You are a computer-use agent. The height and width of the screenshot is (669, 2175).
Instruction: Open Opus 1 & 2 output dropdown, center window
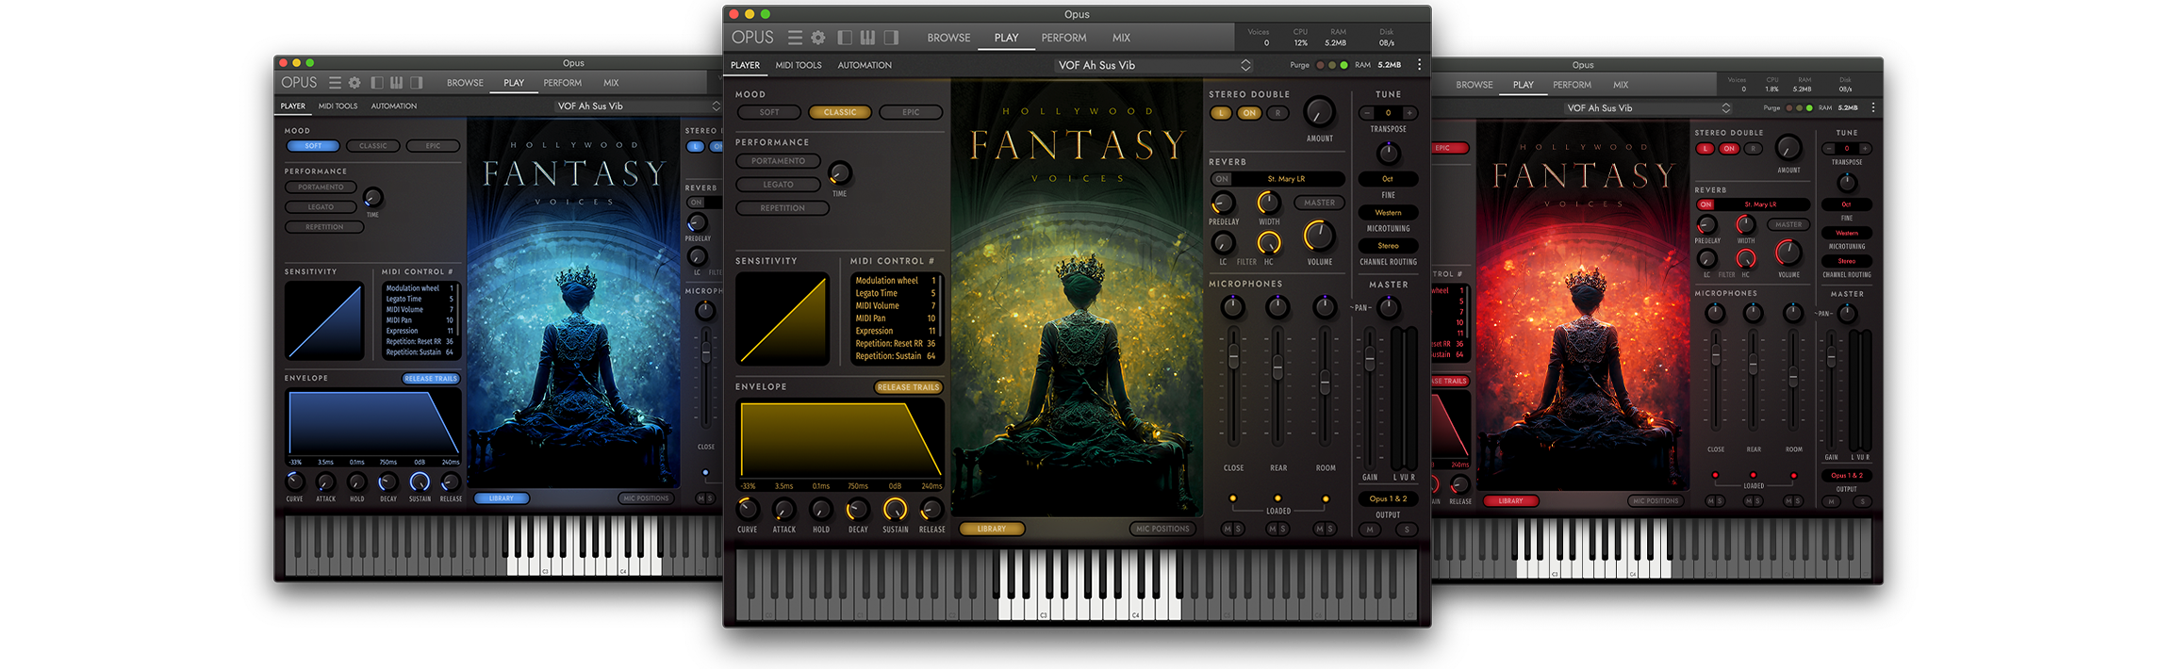click(1388, 498)
